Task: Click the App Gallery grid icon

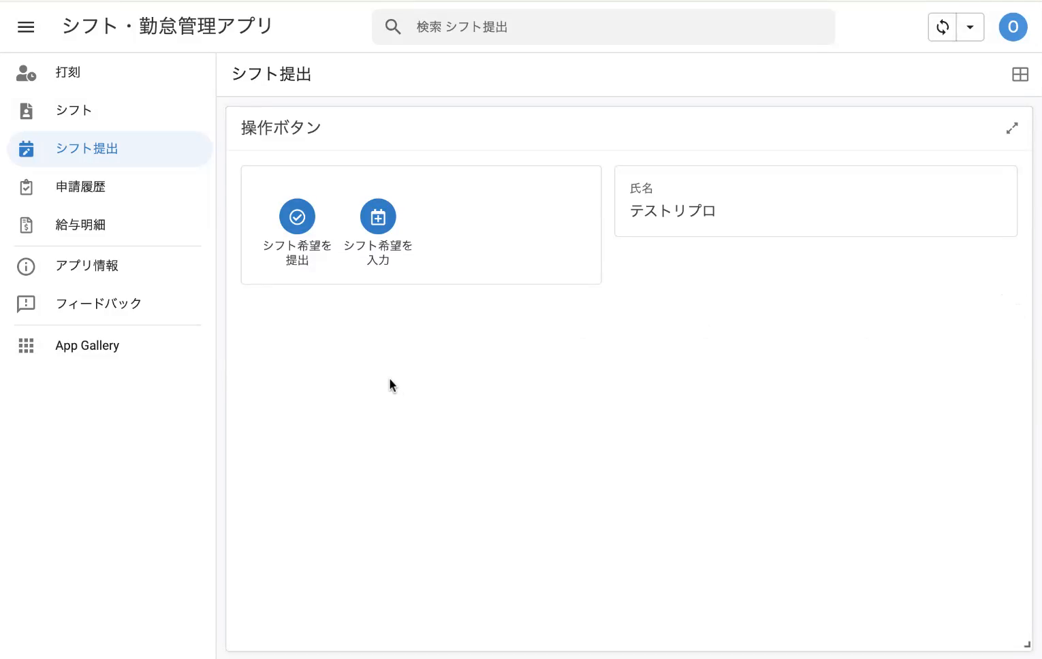Action: [x=26, y=346]
